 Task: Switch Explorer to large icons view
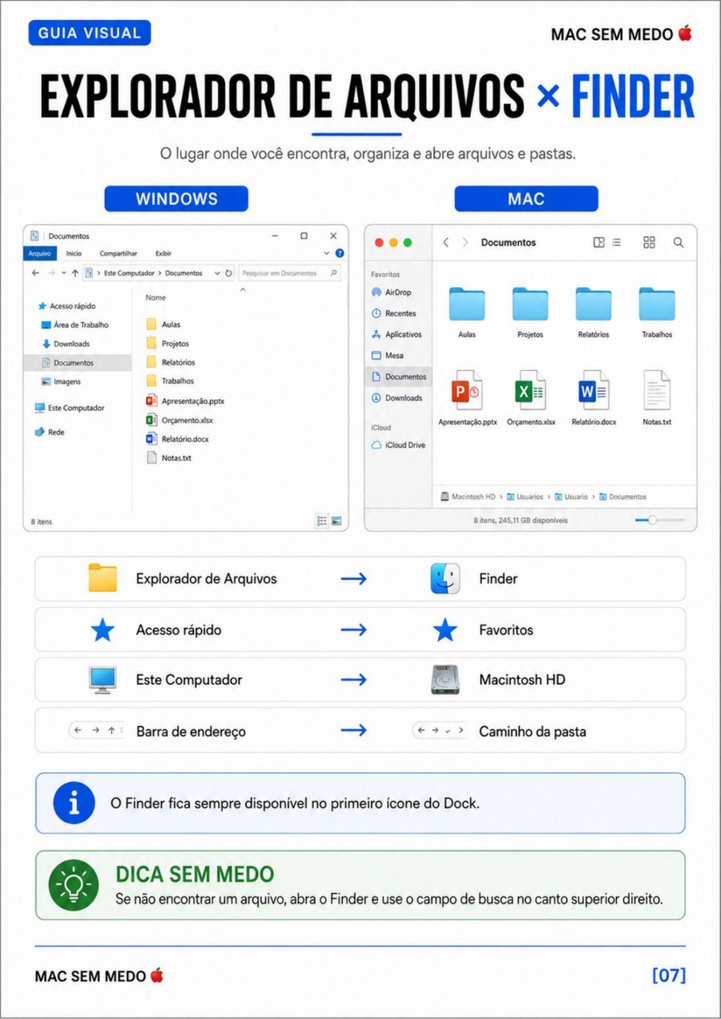coord(336,521)
